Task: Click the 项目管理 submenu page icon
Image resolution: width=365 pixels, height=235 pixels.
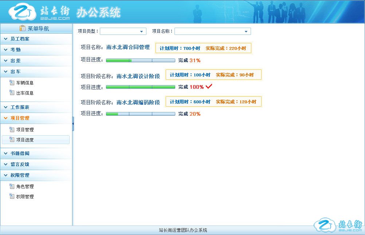Action: tap(12, 130)
